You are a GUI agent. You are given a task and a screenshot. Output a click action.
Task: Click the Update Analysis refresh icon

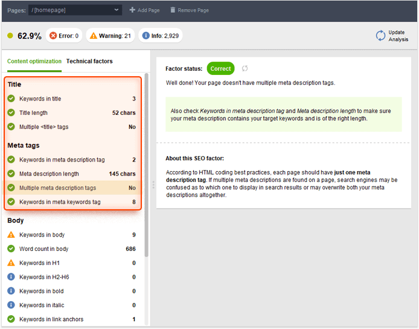point(380,36)
